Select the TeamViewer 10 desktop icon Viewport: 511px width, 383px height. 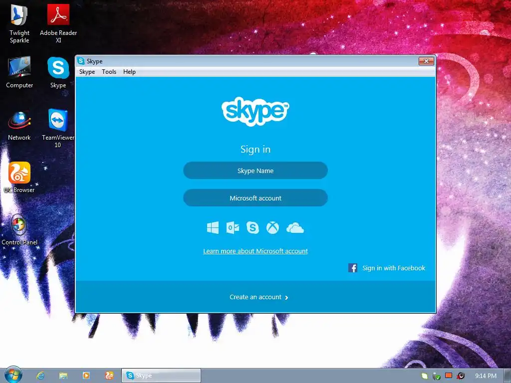click(58, 128)
